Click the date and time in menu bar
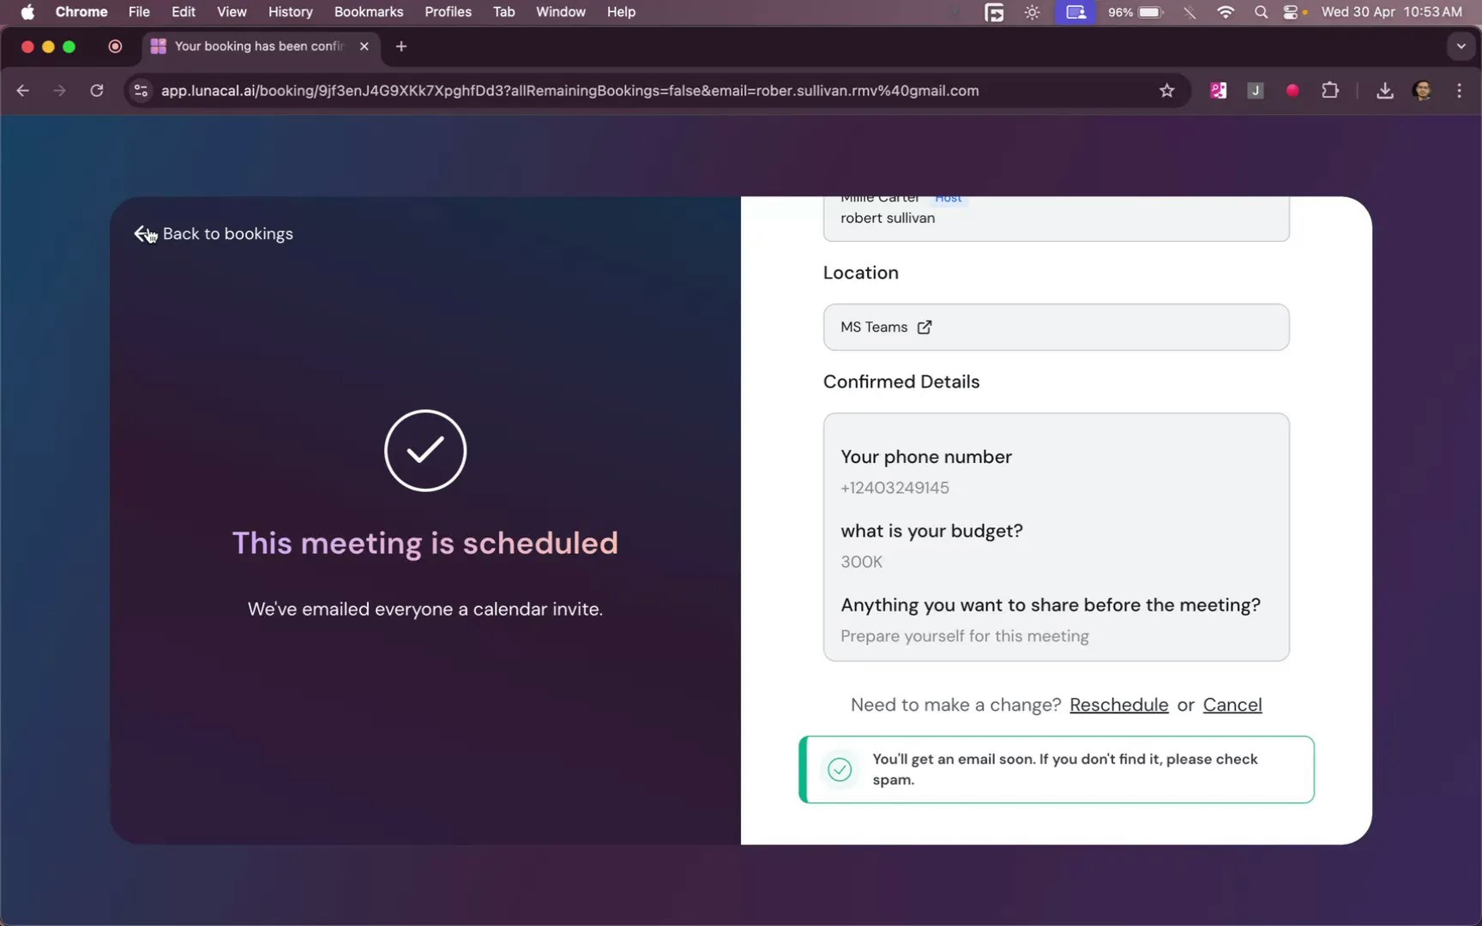 [1391, 12]
